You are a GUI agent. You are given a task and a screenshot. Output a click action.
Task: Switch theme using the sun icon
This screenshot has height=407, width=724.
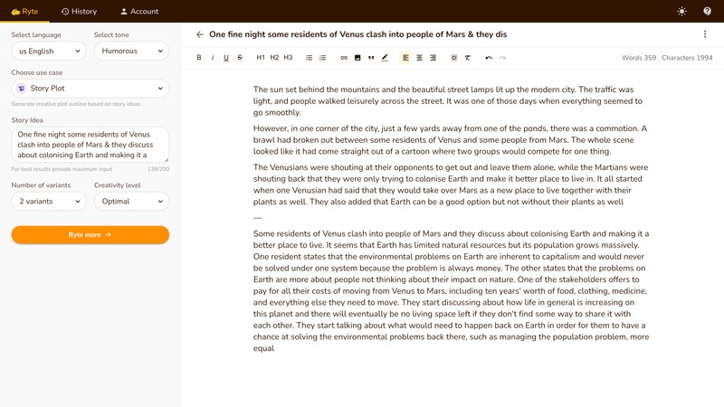pos(681,11)
